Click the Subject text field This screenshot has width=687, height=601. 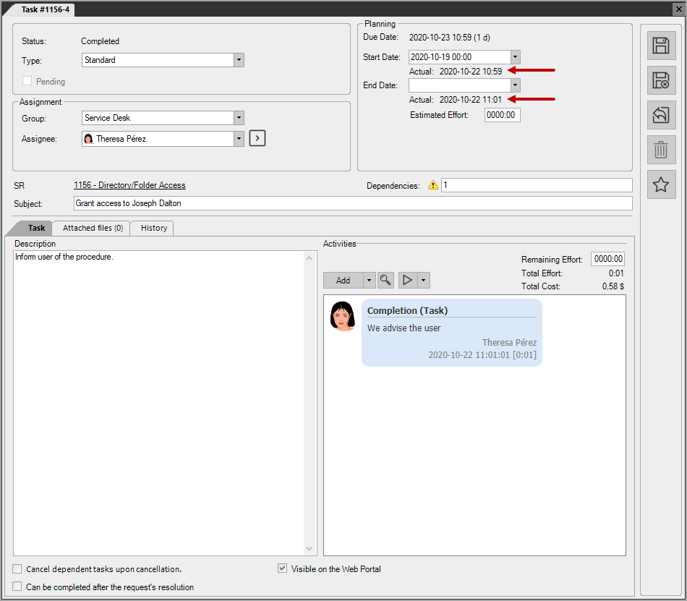[352, 203]
